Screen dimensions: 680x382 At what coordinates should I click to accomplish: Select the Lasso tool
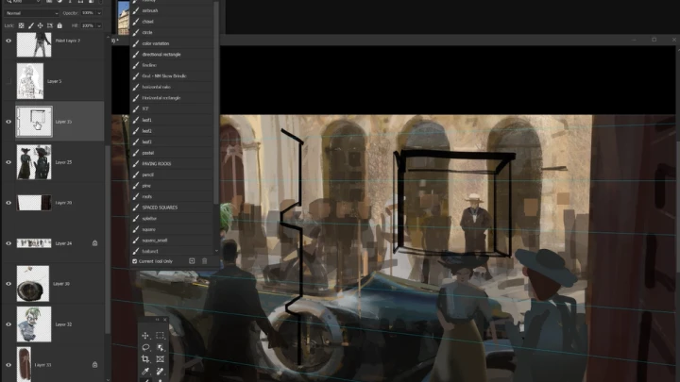(145, 347)
